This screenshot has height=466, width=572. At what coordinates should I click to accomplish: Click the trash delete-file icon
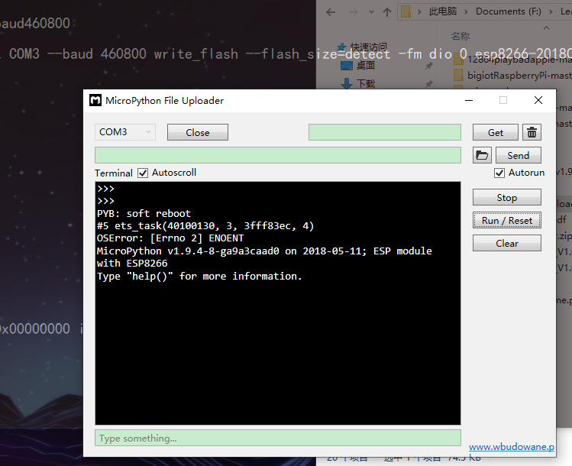[532, 132]
